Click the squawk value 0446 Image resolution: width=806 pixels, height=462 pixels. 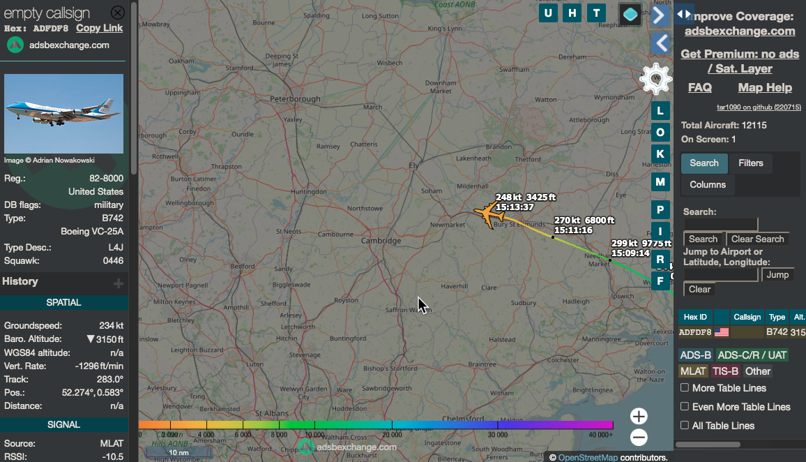point(113,261)
